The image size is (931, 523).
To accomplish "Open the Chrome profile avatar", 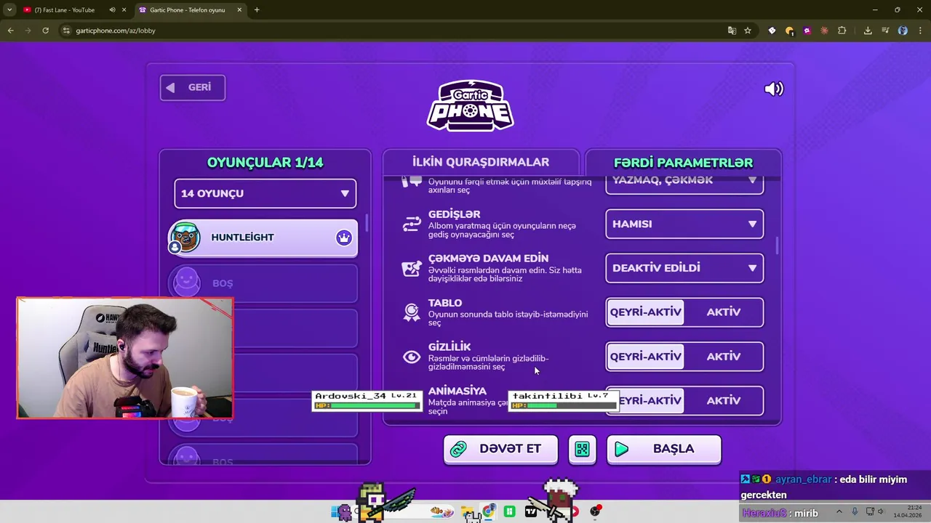I will [x=903, y=31].
